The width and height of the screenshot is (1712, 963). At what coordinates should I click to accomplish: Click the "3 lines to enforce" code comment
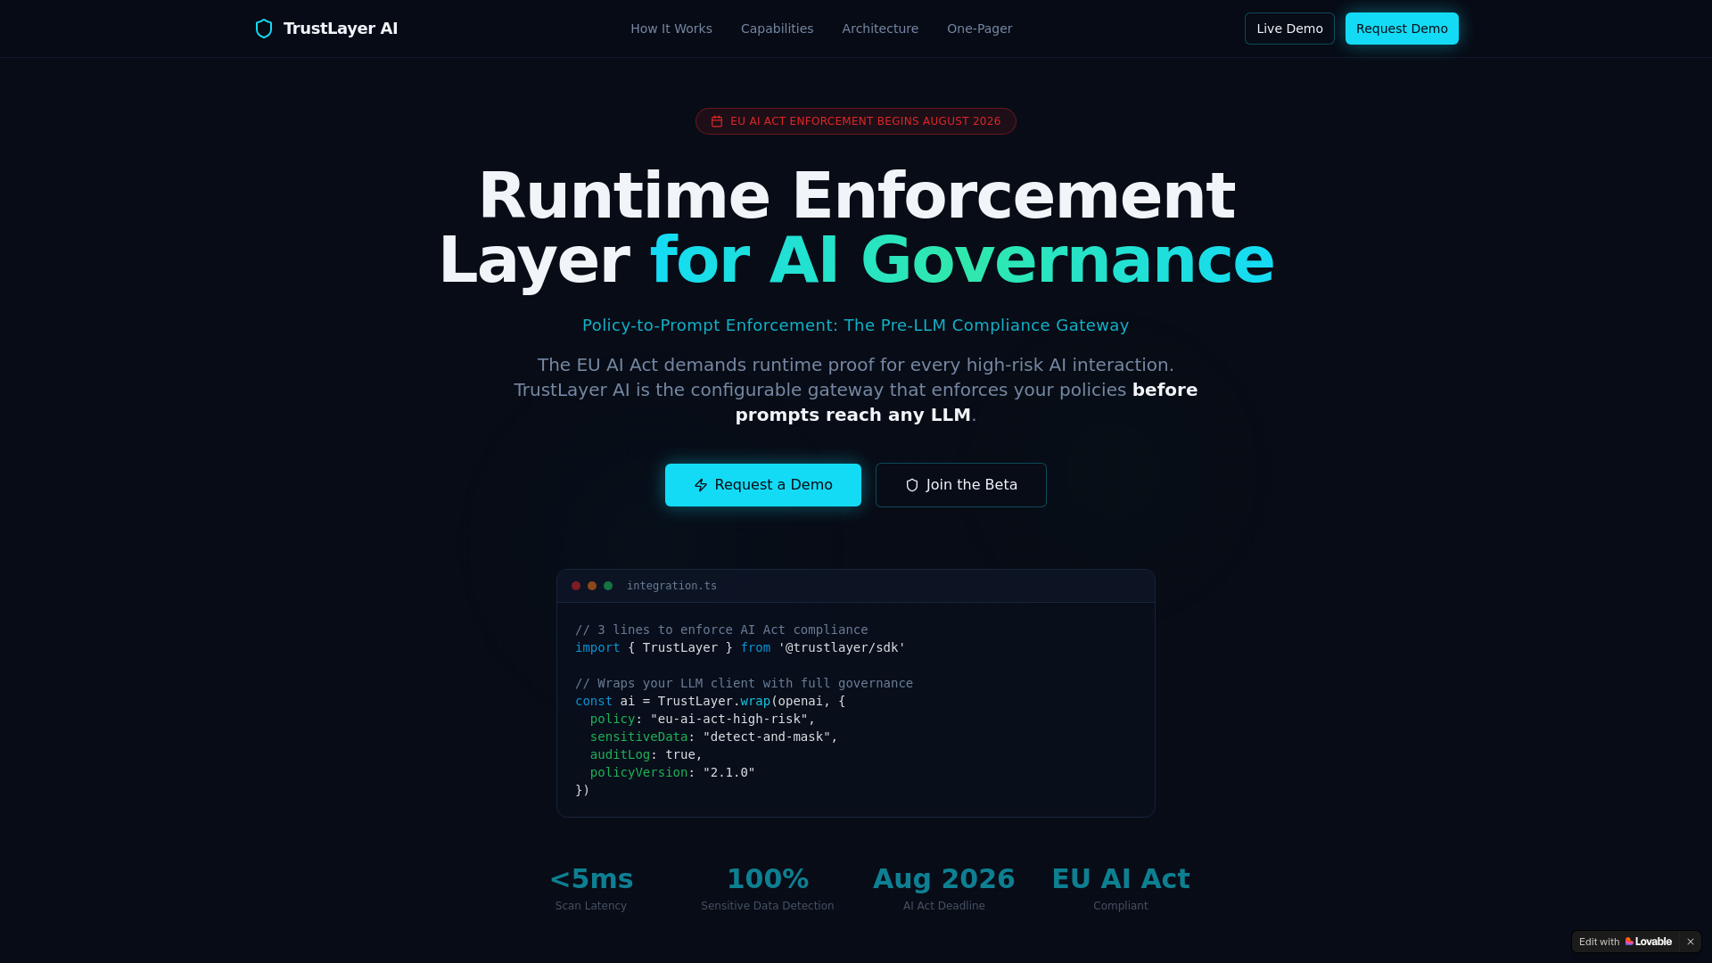721,630
